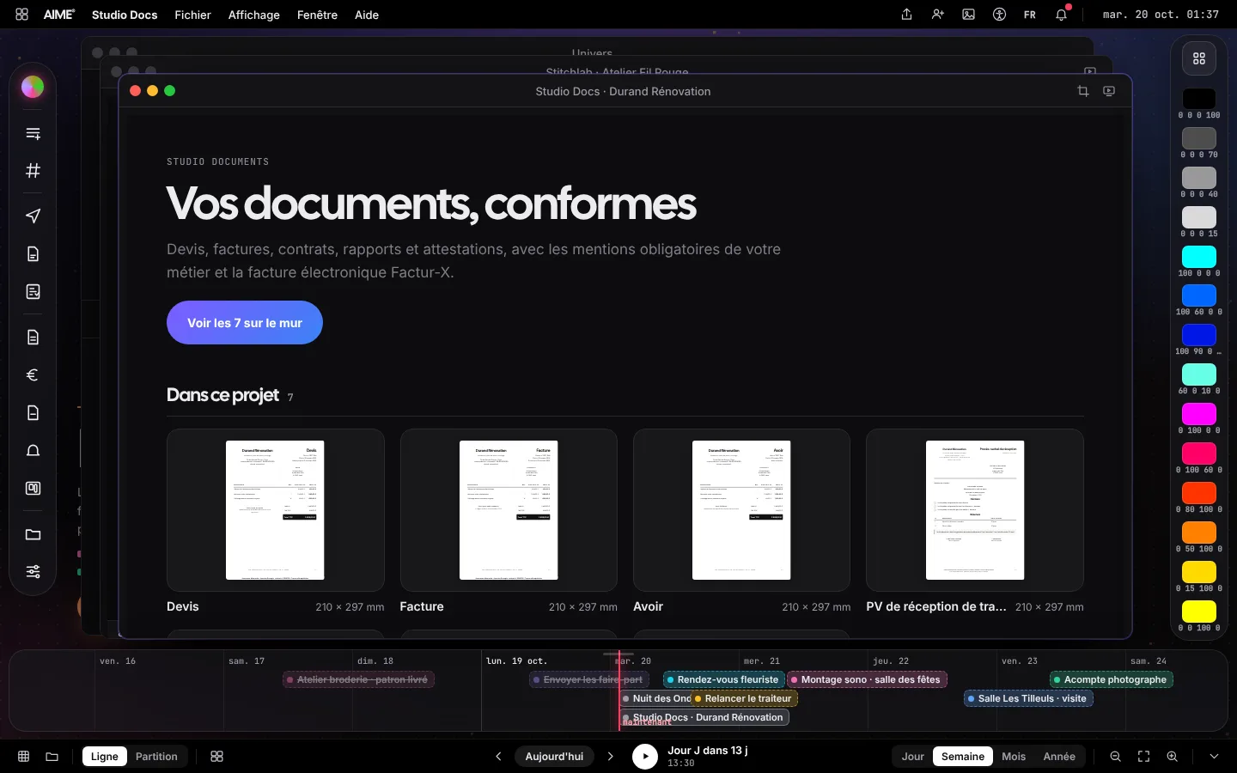Click the hashtag icon in the left sidebar
This screenshot has width=1237, height=773.
point(33,170)
